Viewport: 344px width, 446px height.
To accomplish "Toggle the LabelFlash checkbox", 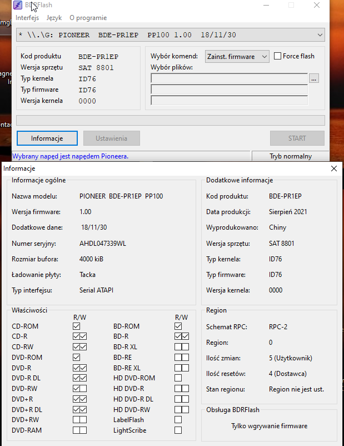I will coord(178,419).
